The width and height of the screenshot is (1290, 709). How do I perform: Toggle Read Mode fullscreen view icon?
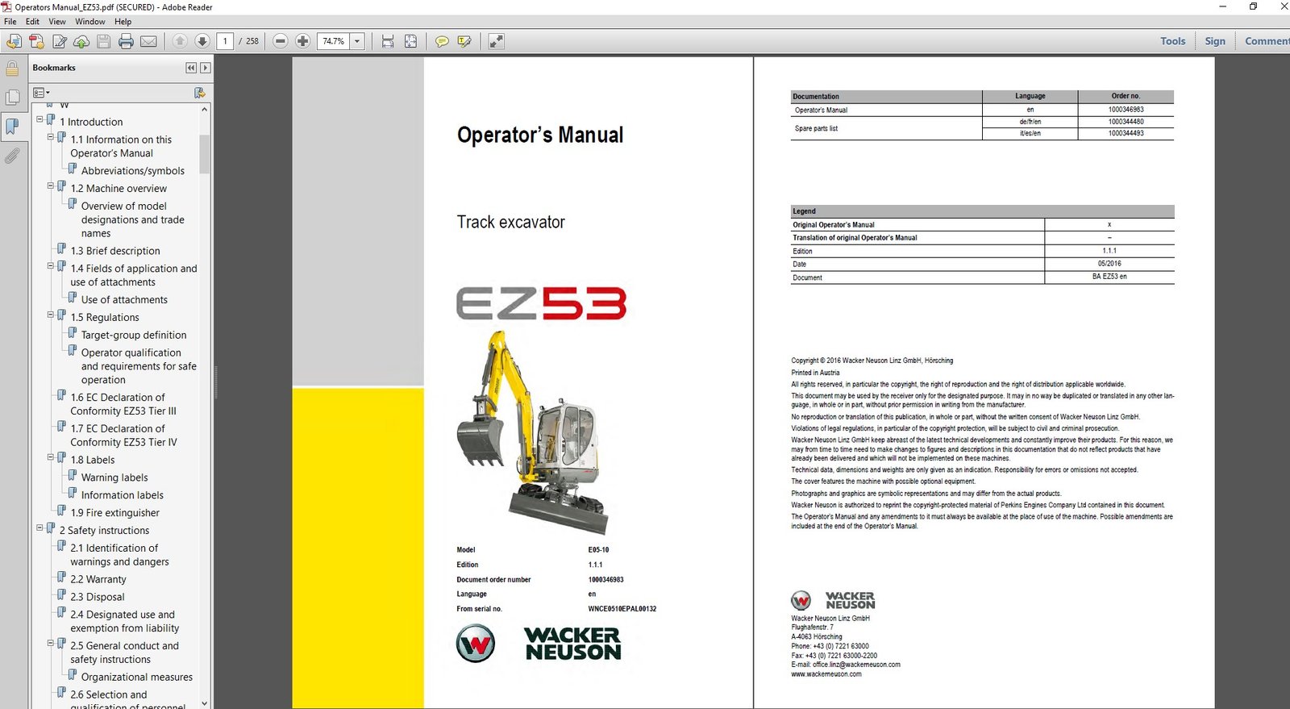497,41
